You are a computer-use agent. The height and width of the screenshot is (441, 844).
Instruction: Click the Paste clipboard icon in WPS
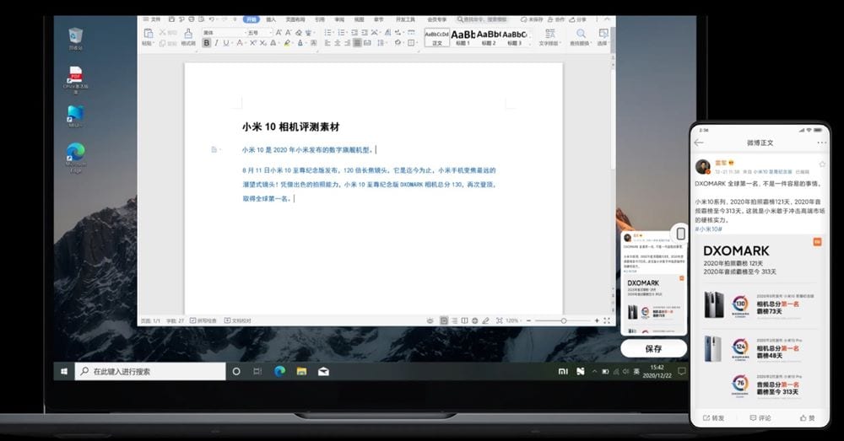click(x=148, y=33)
